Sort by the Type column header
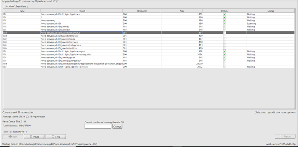Screen dimensions: 298x147 click(x=22, y=11)
